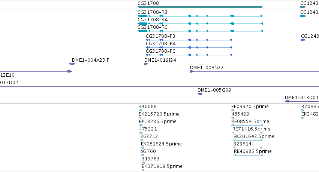Select EST RE71416.5prime label

coord(251,129)
